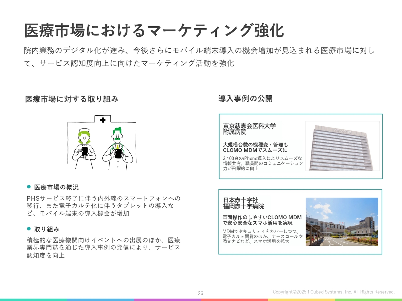Click the doctor figure with mustache
The image size is (402, 301).
(x=118, y=149)
